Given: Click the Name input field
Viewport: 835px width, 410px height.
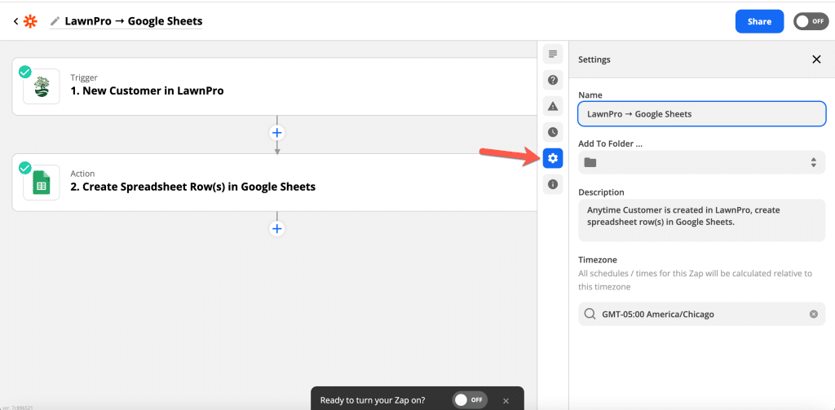Looking at the screenshot, I should click(x=702, y=114).
